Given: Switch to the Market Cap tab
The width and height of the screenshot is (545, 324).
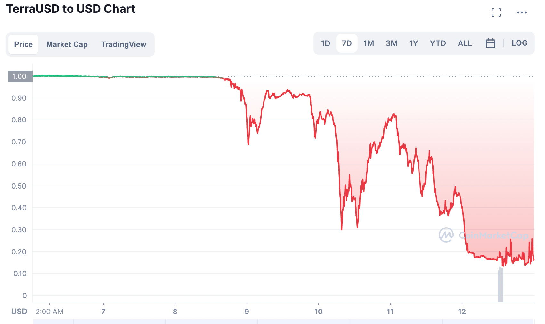Looking at the screenshot, I should 67,44.
